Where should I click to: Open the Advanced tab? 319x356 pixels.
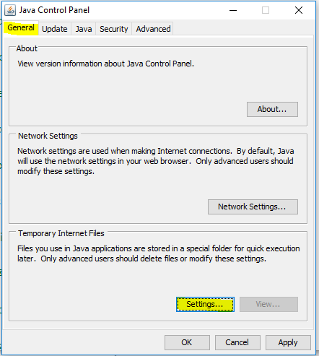[153, 29]
